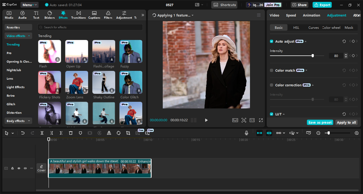Select the Flash effect thumbnail
This screenshot has width=363, height=194.
(49, 51)
